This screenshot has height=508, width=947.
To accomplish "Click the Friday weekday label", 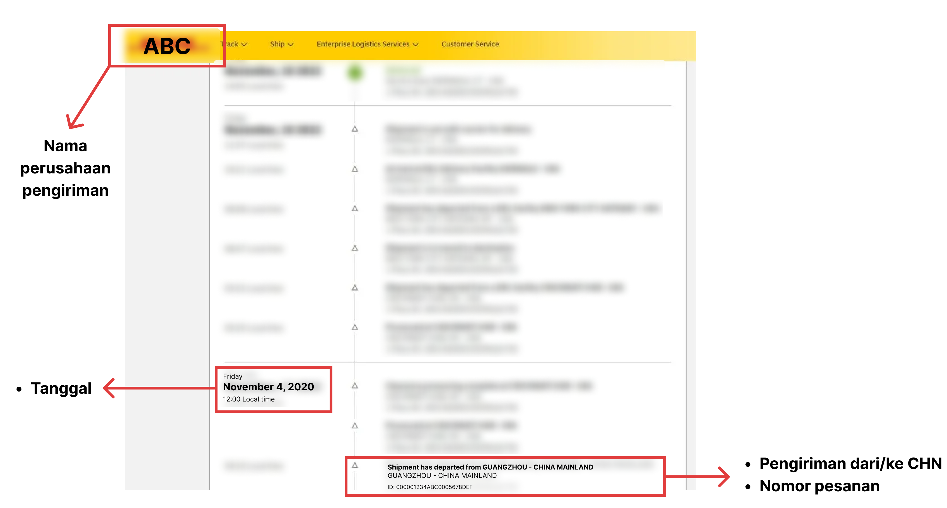I will coord(232,376).
